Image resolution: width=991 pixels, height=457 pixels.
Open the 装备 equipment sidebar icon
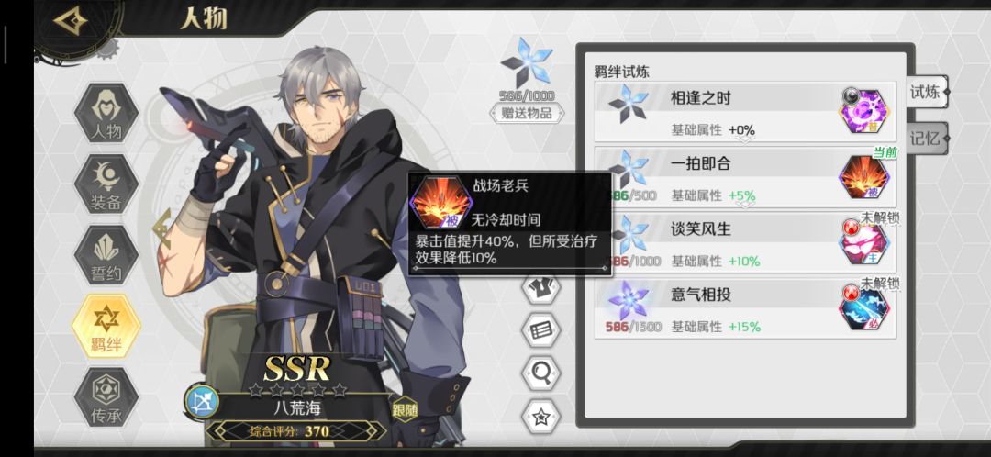point(106,184)
